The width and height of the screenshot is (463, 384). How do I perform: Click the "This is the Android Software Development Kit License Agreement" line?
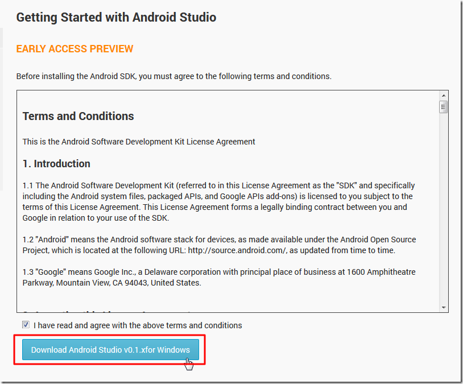click(x=139, y=142)
